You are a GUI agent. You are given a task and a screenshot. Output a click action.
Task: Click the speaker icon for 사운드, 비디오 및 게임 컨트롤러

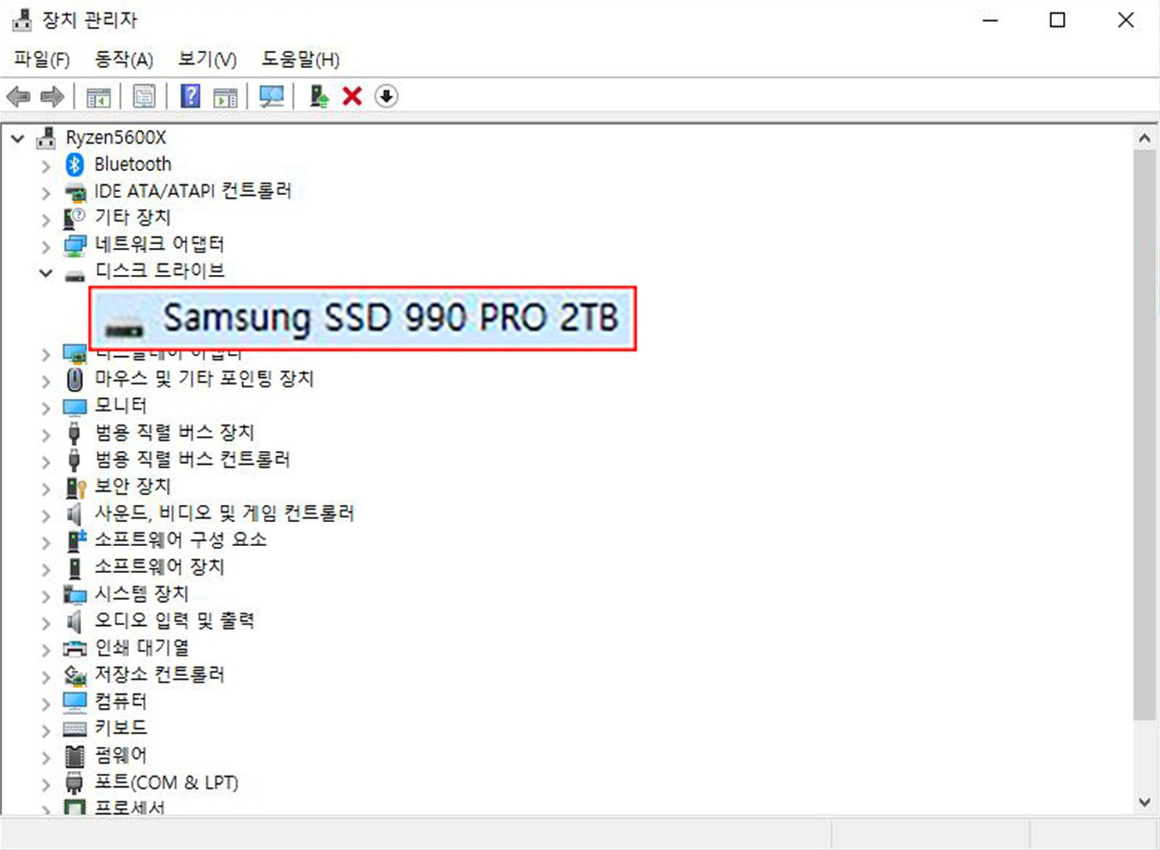pyautogui.click(x=74, y=514)
